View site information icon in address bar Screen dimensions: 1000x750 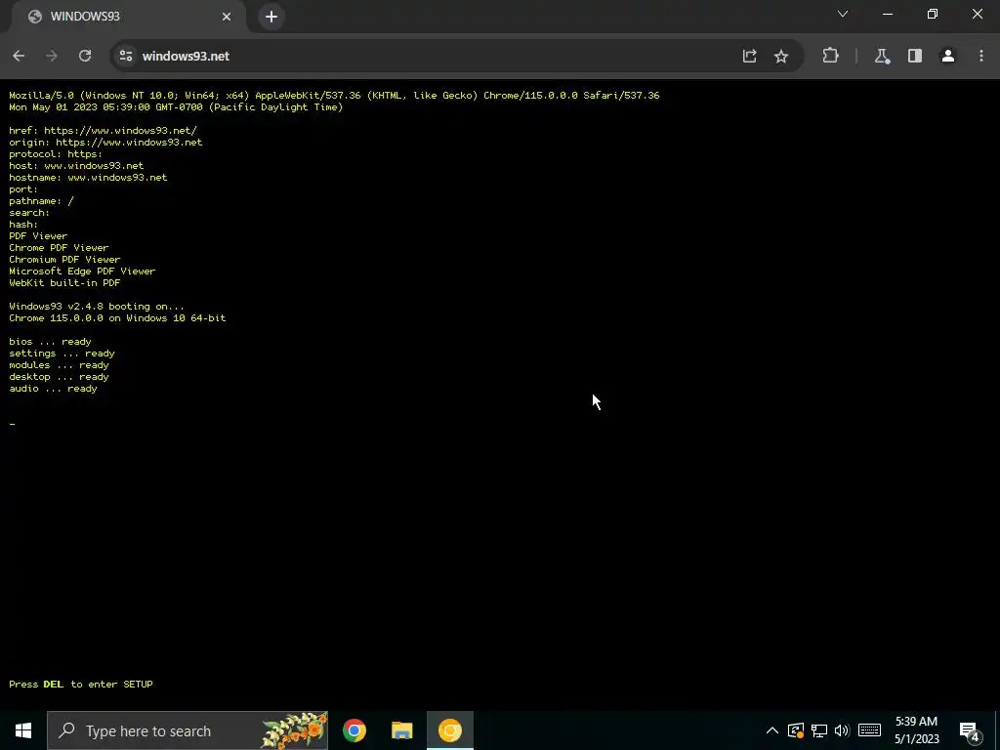126,56
